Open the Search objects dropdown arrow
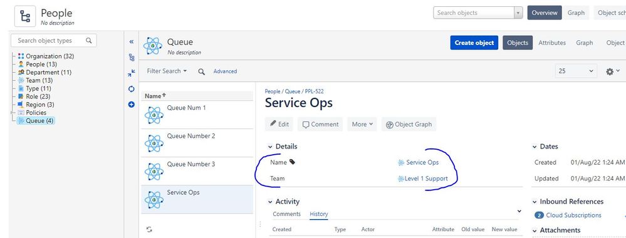 coord(518,13)
